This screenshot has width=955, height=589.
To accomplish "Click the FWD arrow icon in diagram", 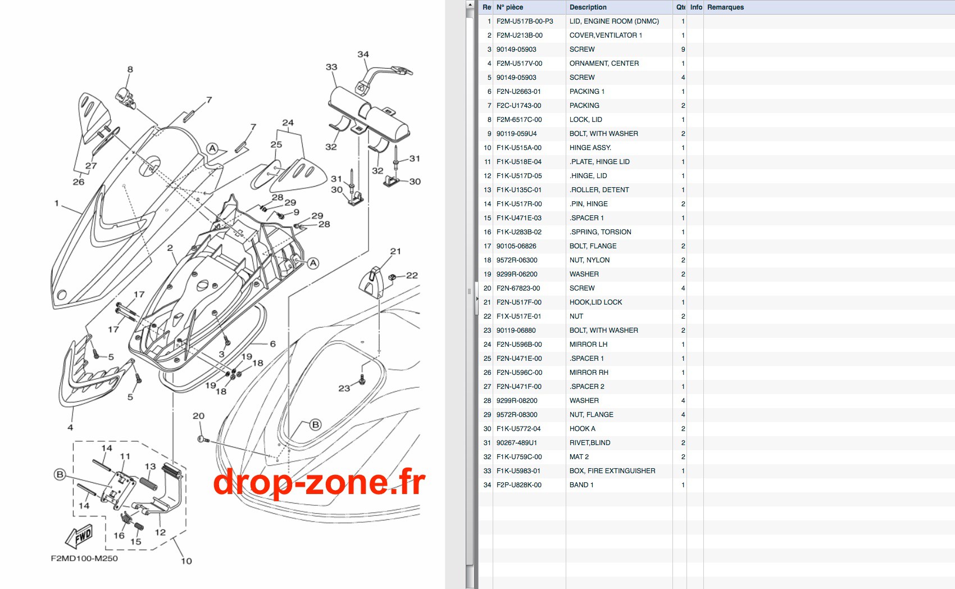I will [80, 537].
